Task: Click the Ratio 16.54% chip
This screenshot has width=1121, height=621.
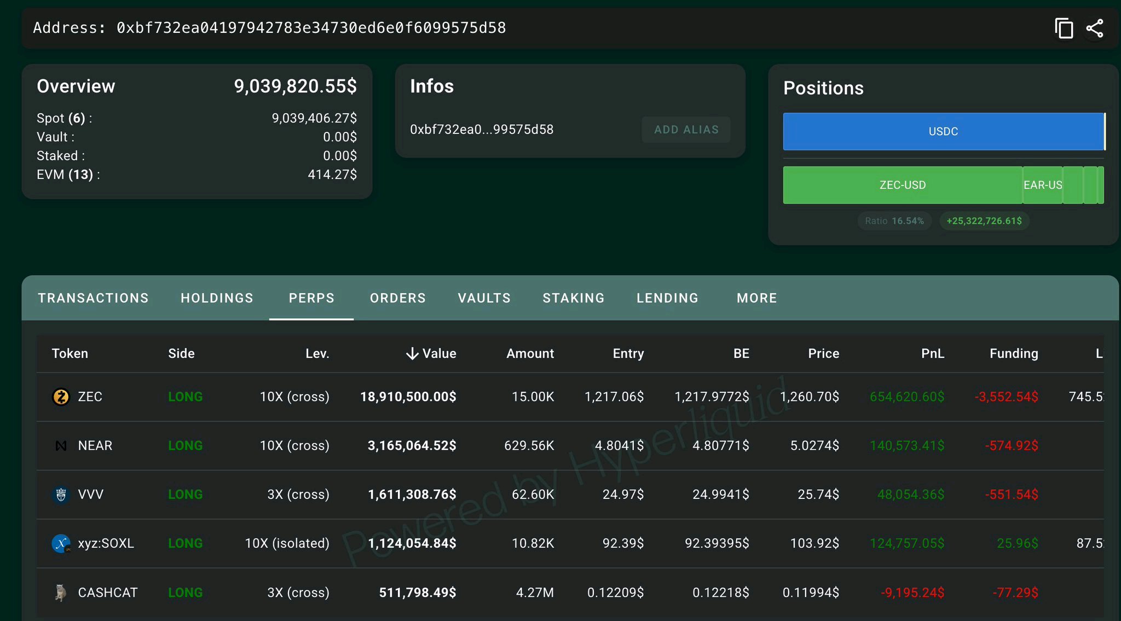Action: coord(894,221)
